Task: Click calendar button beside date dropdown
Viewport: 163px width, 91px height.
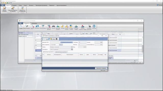Action: (62, 45)
